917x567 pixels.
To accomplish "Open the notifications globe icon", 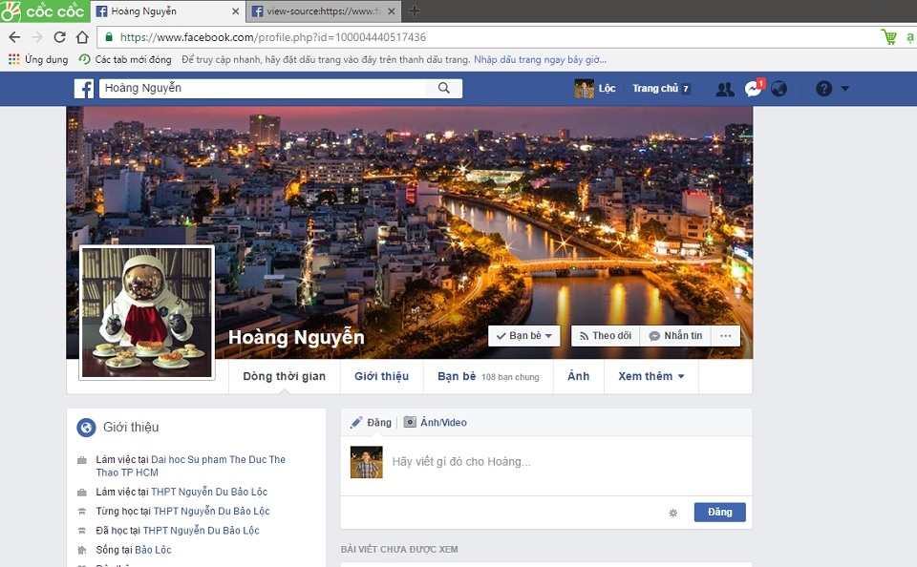I will [x=778, y=89].
